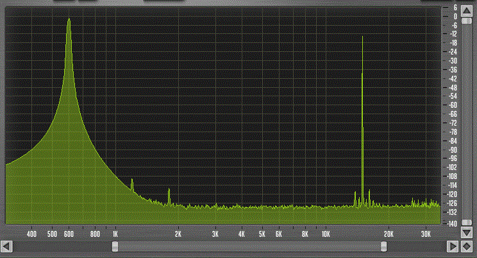Click the 8K frequency axis label
This screenshot has width=477, height=258.
click(305, 234)
